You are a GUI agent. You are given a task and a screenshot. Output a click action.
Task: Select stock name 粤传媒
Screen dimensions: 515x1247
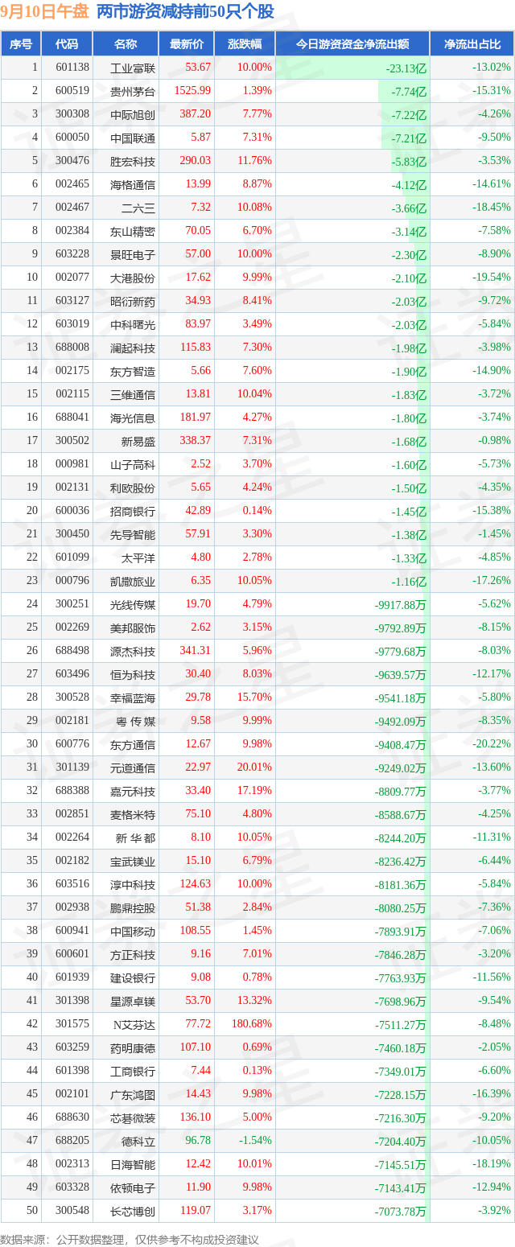coord(135,721)
